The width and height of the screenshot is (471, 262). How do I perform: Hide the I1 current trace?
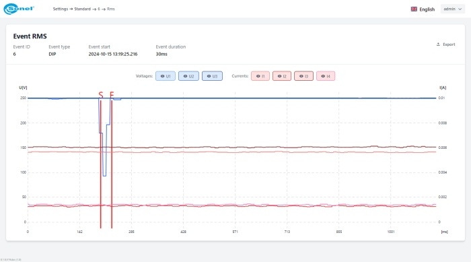pyautogui.click(x=260, y=76)
